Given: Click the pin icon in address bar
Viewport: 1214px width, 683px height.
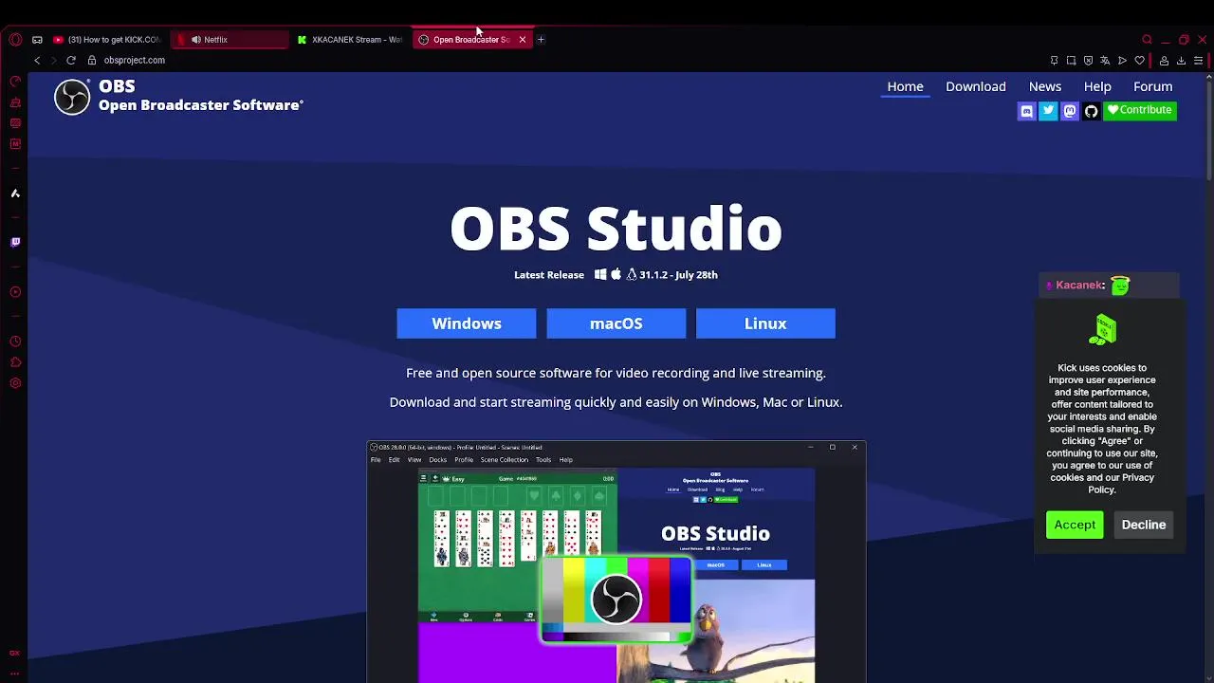Looking at the screenshot, I should coord(1054,61).
